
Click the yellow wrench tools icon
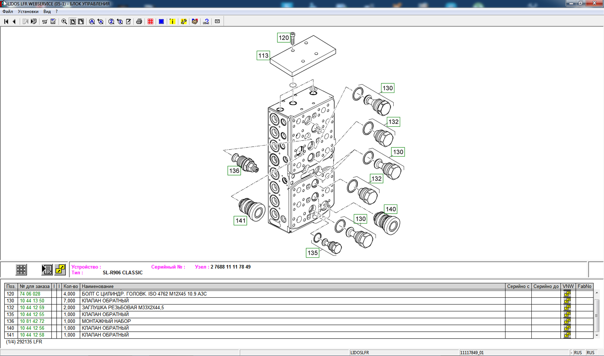(x=184, y=22)
